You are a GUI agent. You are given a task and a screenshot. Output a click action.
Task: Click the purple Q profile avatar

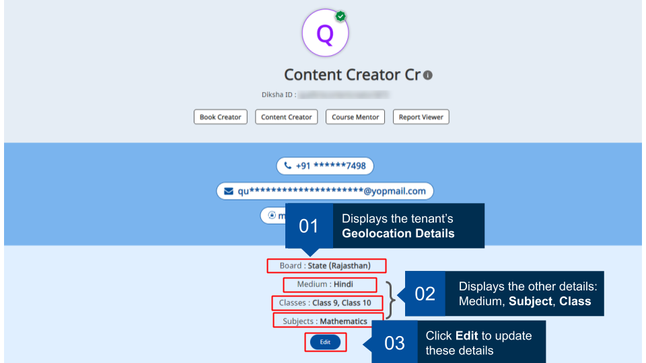coord(325,34)
